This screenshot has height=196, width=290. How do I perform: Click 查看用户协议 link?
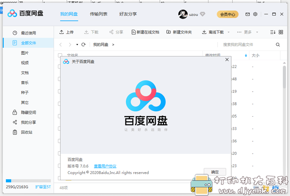click(x=105, y=166)
